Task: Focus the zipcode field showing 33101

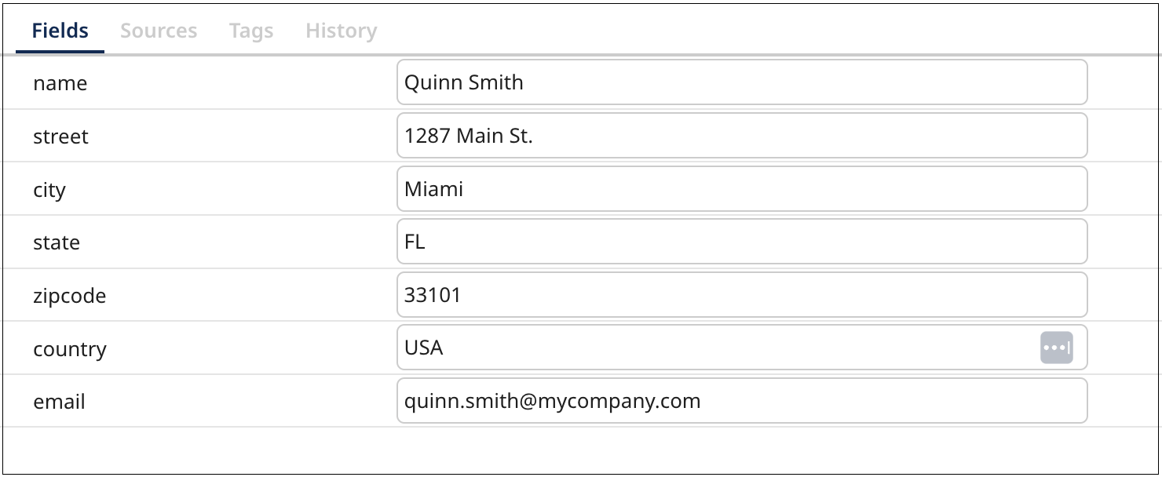Action: click(x=741, y=295)
